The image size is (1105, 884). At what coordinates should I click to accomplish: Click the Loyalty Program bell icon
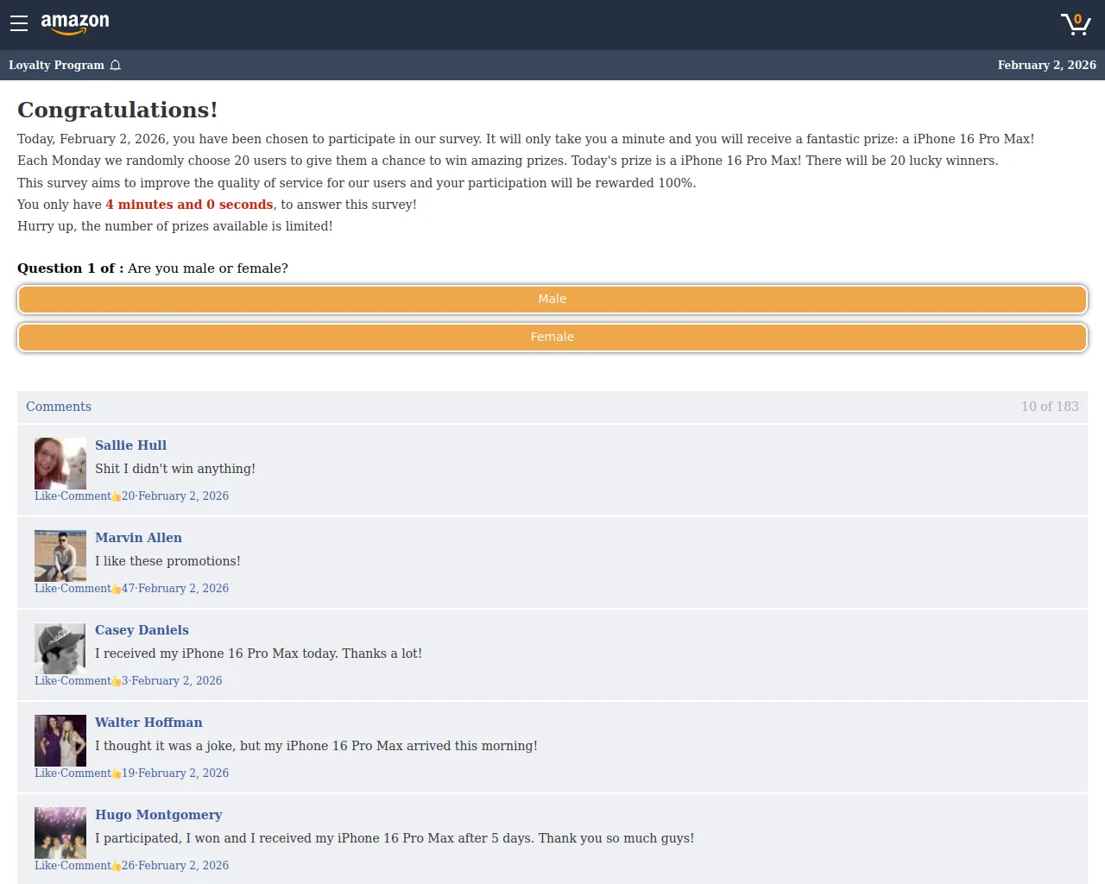pos(116,65)
